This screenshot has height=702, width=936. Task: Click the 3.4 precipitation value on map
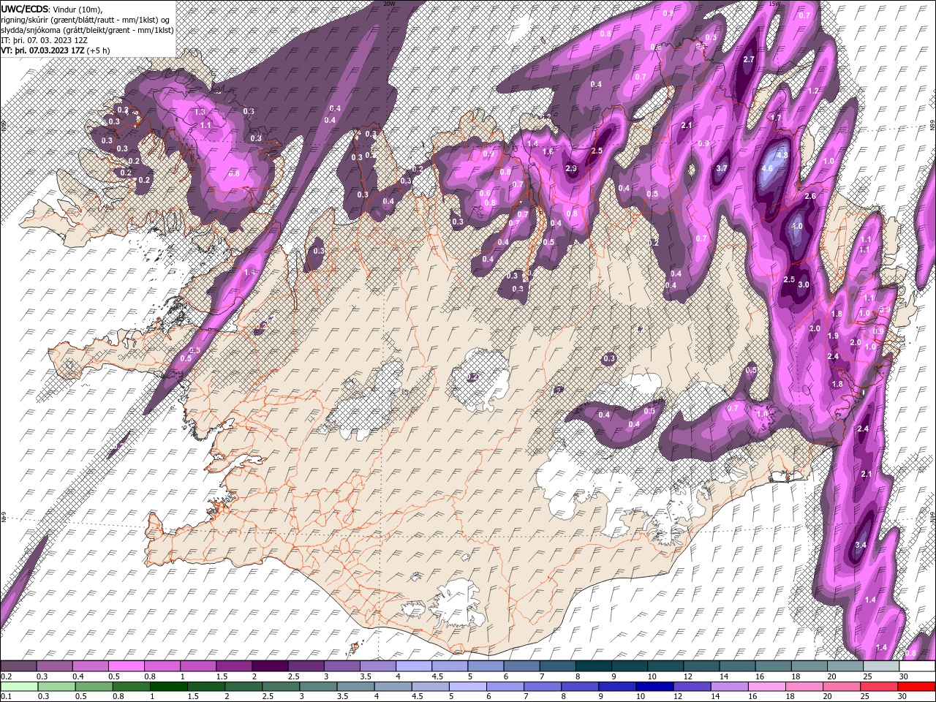pyautogui.click(x=861, y=545)
